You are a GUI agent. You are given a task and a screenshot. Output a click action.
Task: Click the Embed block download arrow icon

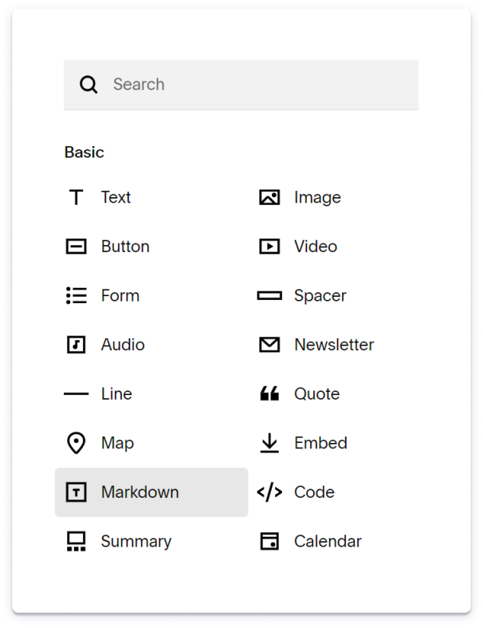269,443
